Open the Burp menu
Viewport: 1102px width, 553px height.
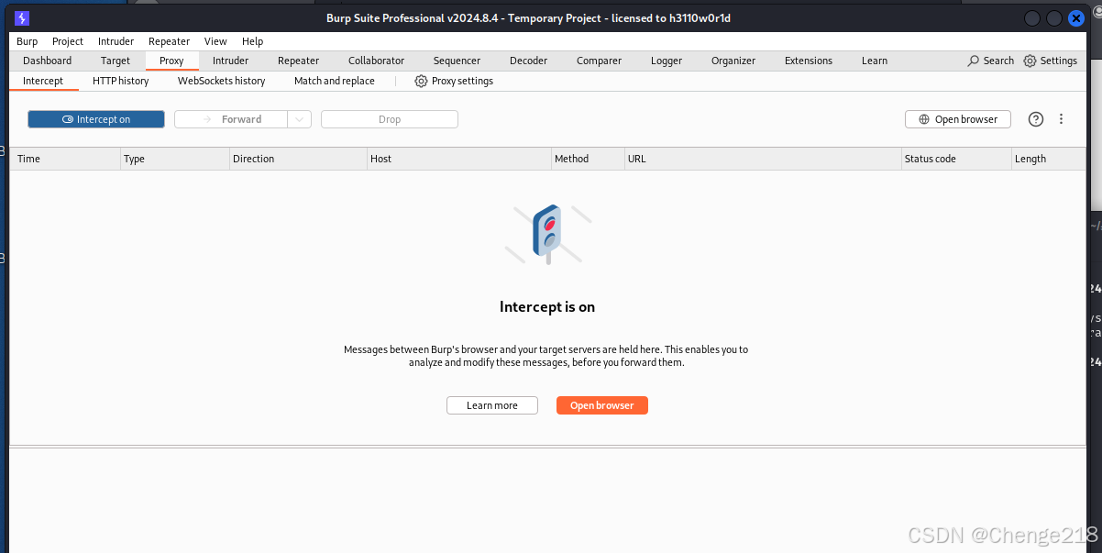(x=28, y=41)
